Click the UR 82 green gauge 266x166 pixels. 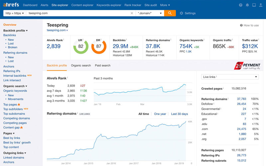point(81,46)
